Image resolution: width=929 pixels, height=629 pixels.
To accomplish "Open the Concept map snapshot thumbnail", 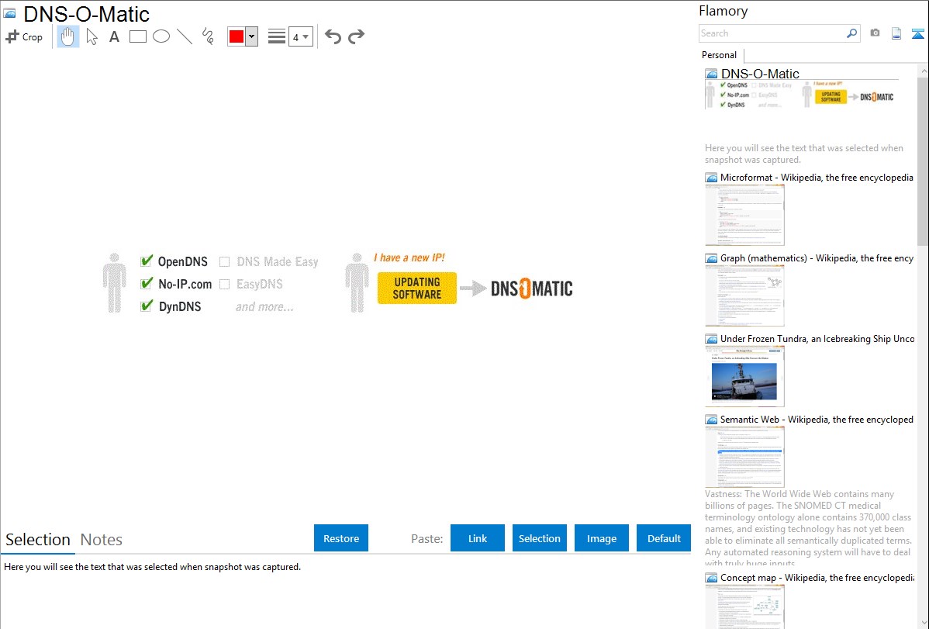I will point(744,607).
